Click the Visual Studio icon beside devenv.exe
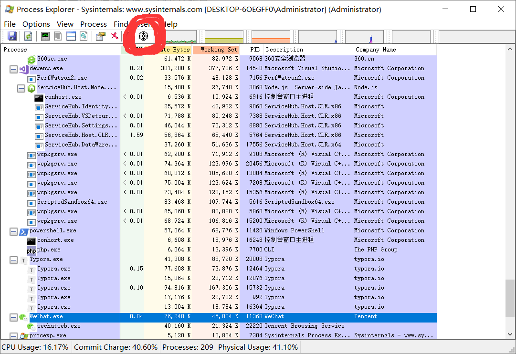 click(24, 69)
